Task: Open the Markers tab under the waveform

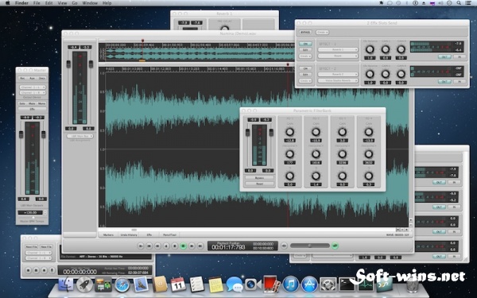Action: 108,234
